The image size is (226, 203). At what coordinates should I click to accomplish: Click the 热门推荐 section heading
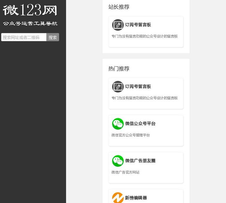[x=119, y=69]
